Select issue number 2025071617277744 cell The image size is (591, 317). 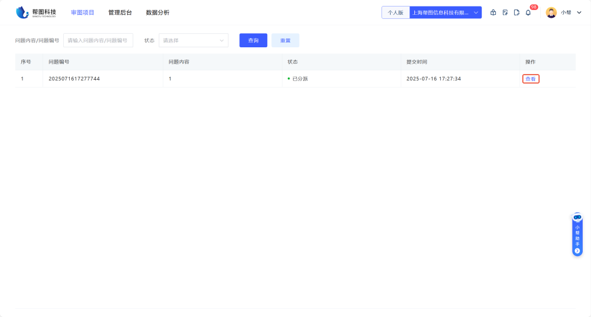[x=74, y=79]
